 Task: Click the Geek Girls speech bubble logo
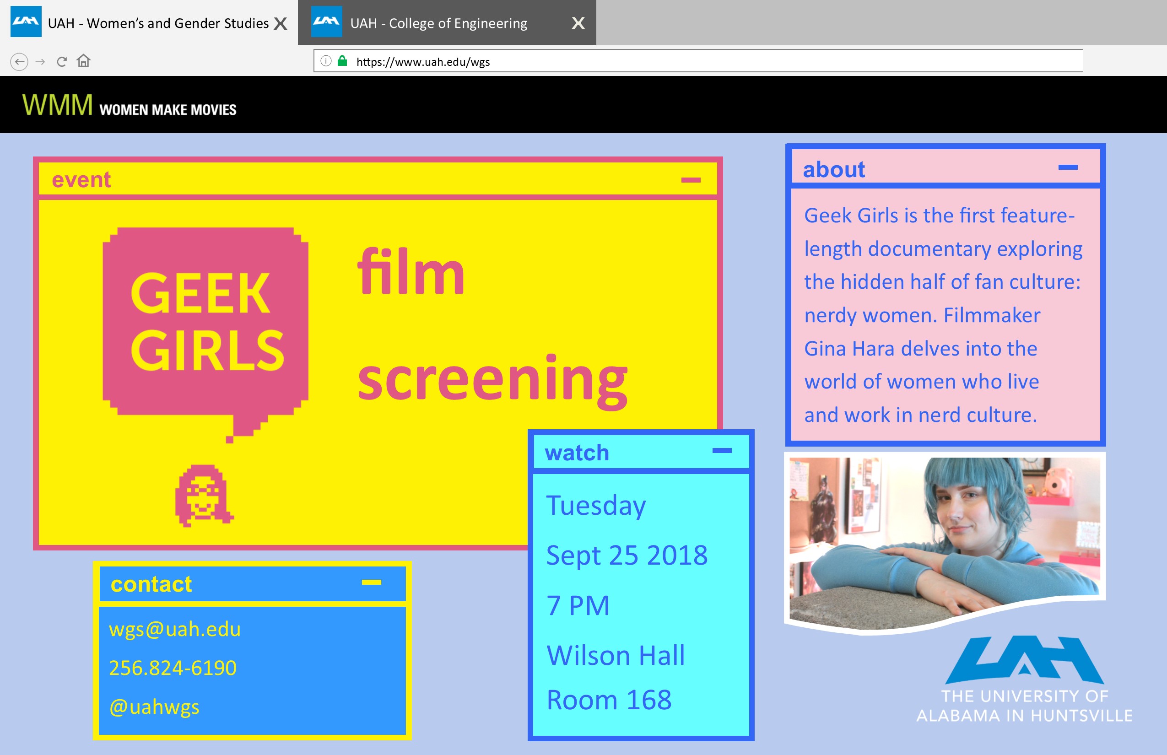pyautogui.click(x=205, y=335)
